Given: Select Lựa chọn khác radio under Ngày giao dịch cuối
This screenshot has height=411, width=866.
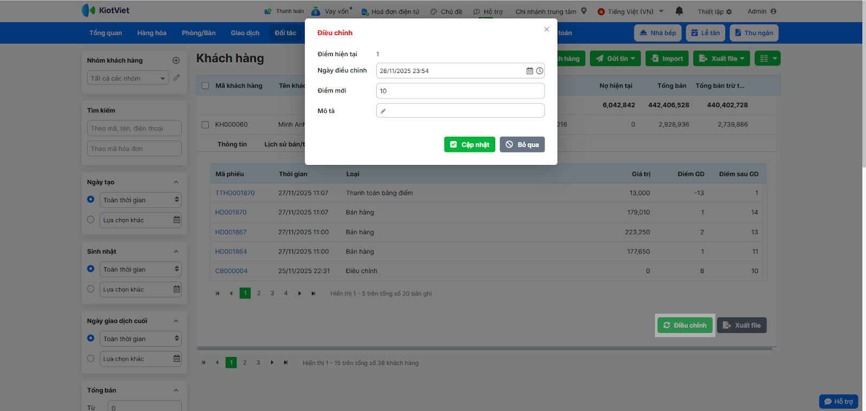Looking at the screenshot, I should click(x=90, y=358).
